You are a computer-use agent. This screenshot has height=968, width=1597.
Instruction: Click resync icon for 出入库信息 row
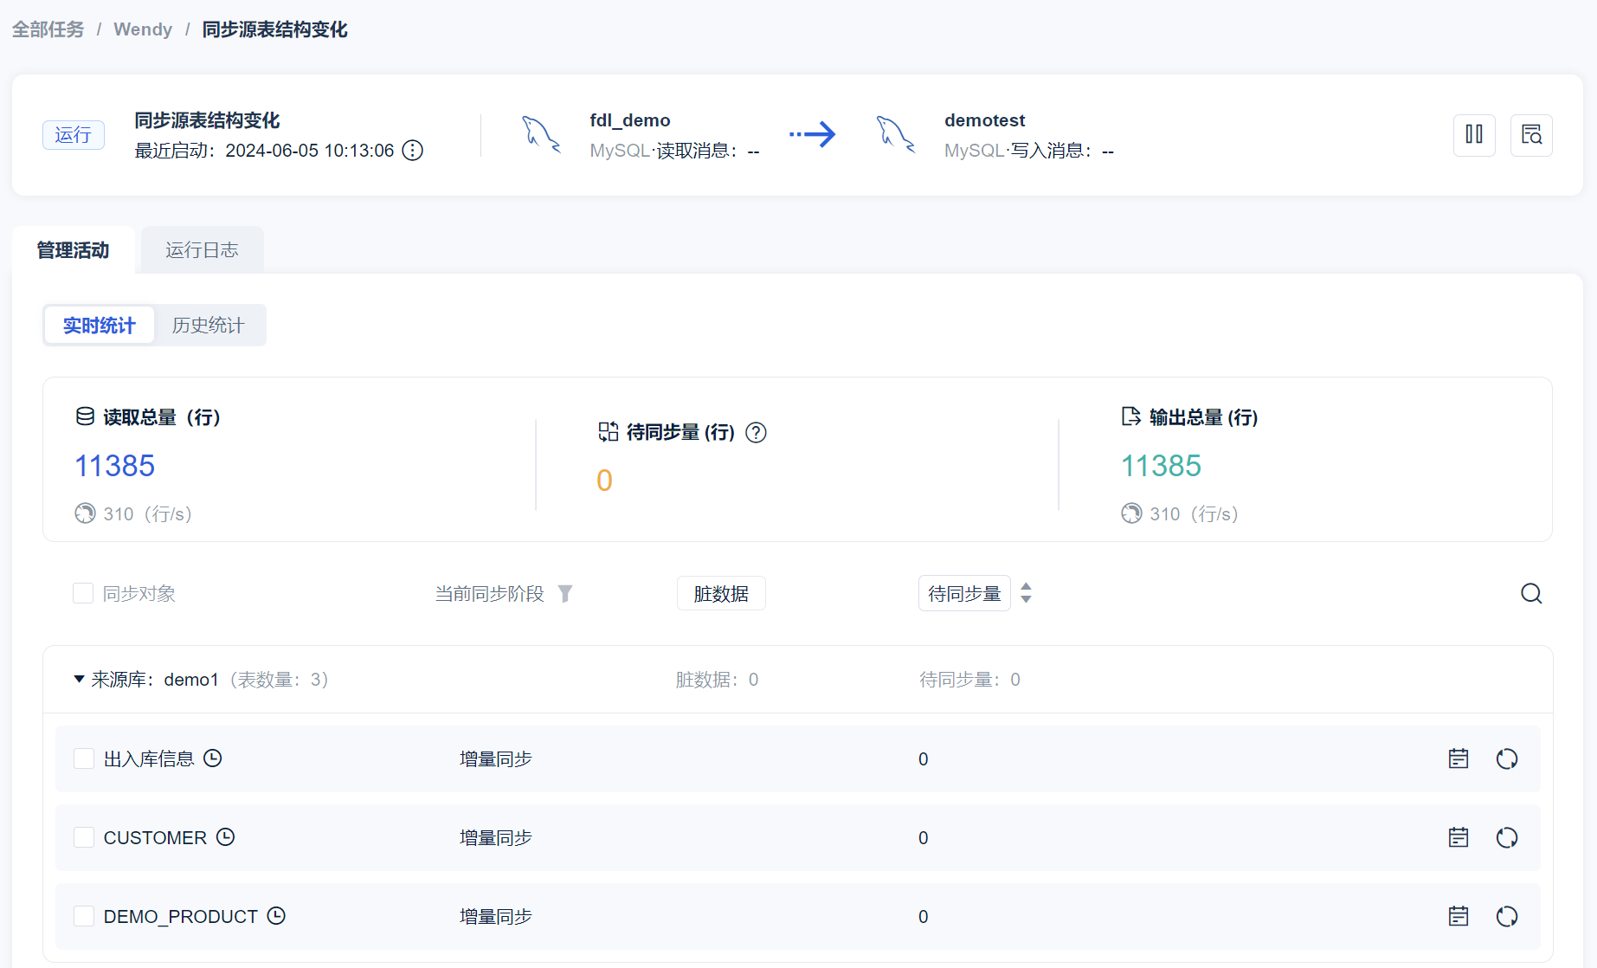[1507, 759]
